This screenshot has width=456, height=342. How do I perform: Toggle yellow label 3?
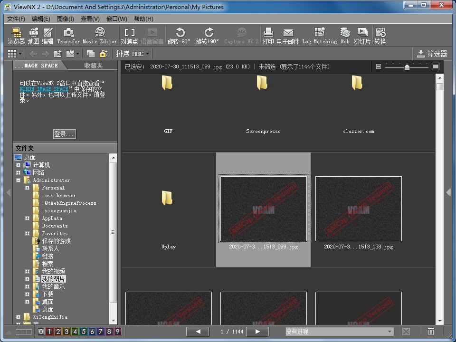coord(66,332)
